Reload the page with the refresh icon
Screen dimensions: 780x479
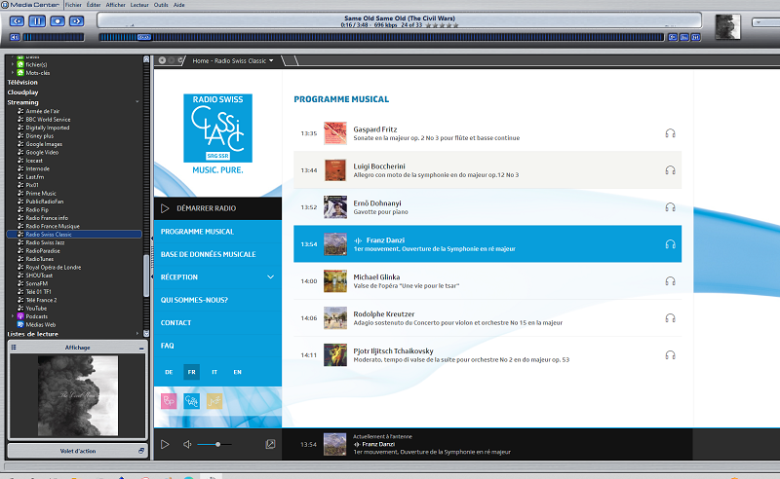pos(181,60)
